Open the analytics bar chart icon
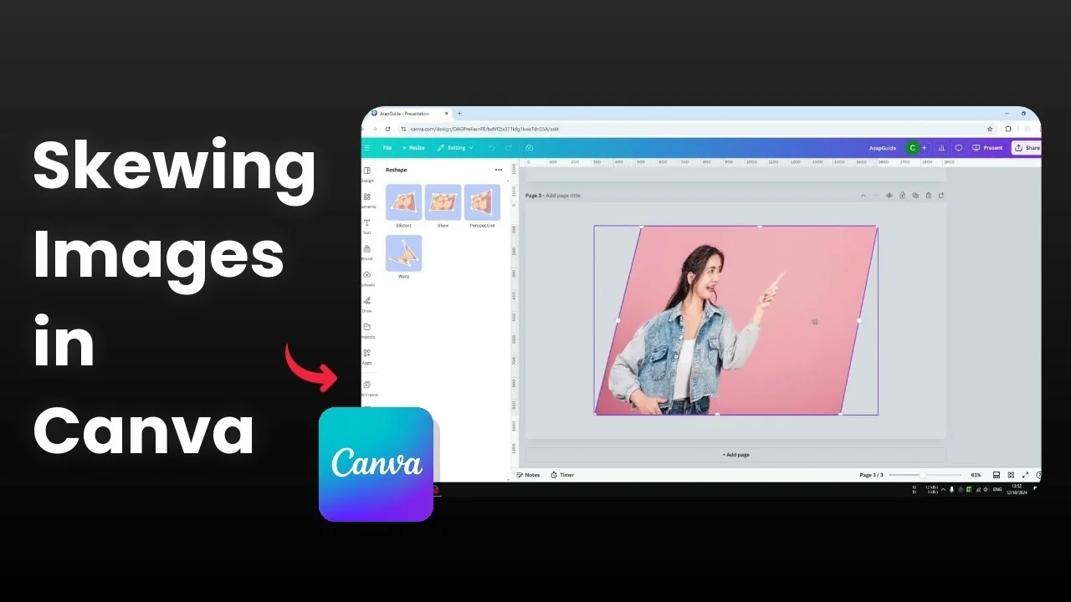1071x602 pixels. 941,148
